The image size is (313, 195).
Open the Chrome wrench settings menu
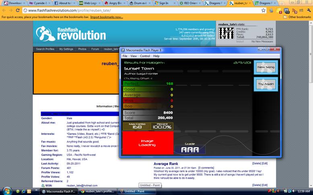309,10
